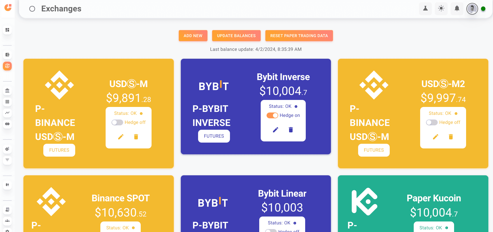The image size is (493, 232).
Task: Edit the Bybit Inverse exchange
Action: (x=275, y=130)
